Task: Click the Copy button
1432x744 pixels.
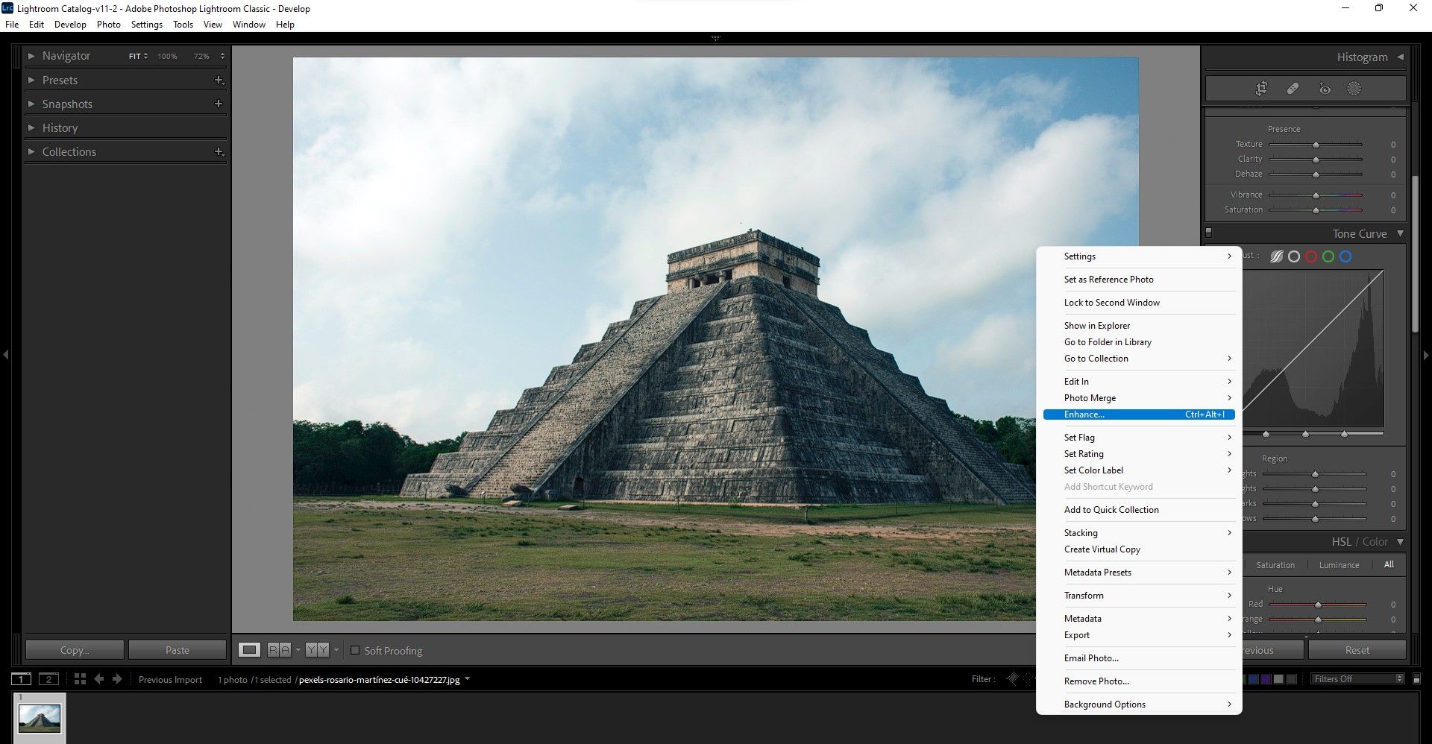Action: (73, 649)
